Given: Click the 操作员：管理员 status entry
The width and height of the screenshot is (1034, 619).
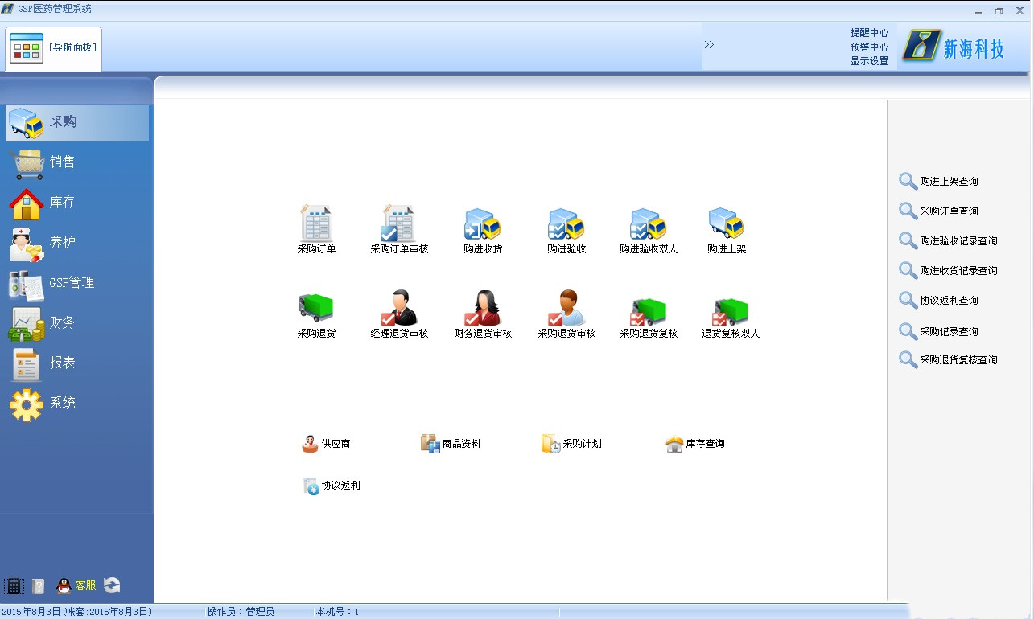Looking at the screenshot, I should tap(241, 613).
